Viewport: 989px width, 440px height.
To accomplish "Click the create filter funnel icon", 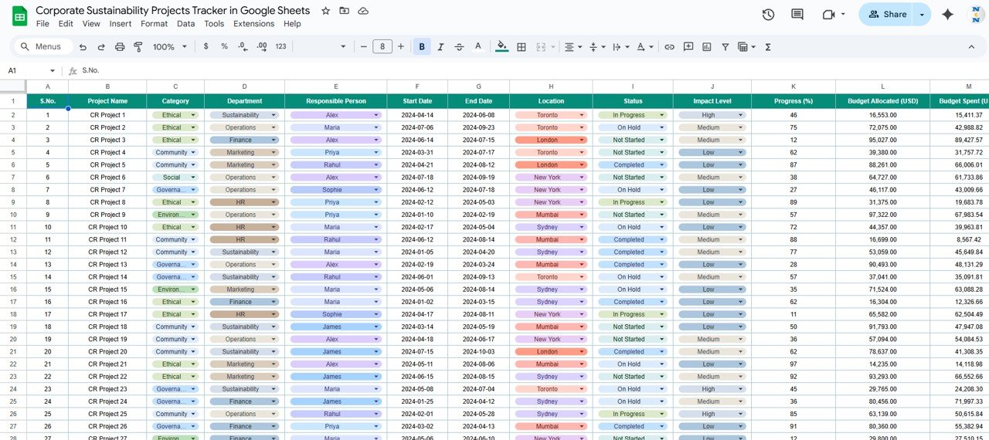I will pyautogui.click(x=726, y=47).
